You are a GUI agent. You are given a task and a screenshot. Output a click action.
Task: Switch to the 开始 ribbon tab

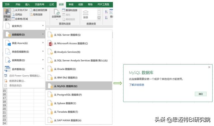tap(18, 4)
